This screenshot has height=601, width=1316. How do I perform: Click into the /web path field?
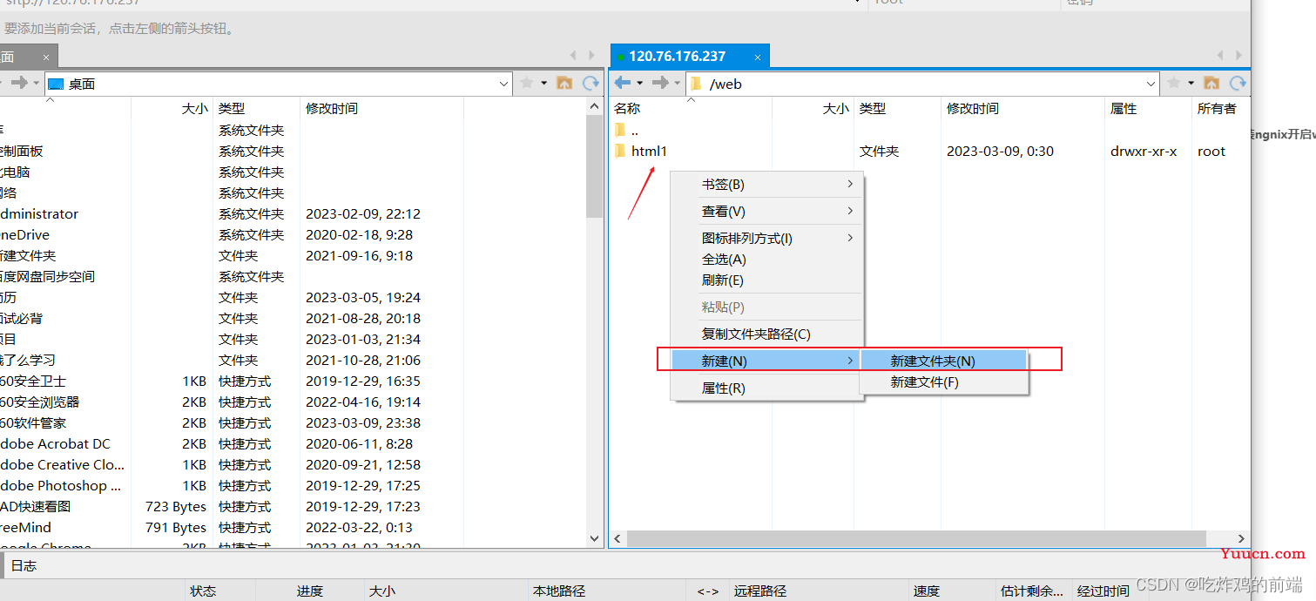pos(923,84)
